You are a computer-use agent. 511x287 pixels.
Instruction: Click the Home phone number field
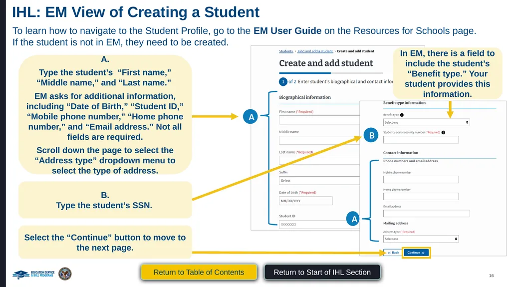click(421, 196)
